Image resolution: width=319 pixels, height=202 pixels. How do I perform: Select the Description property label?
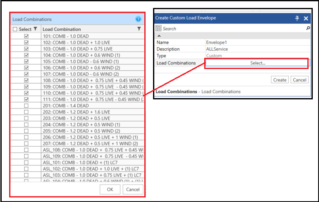pos(168,49)
